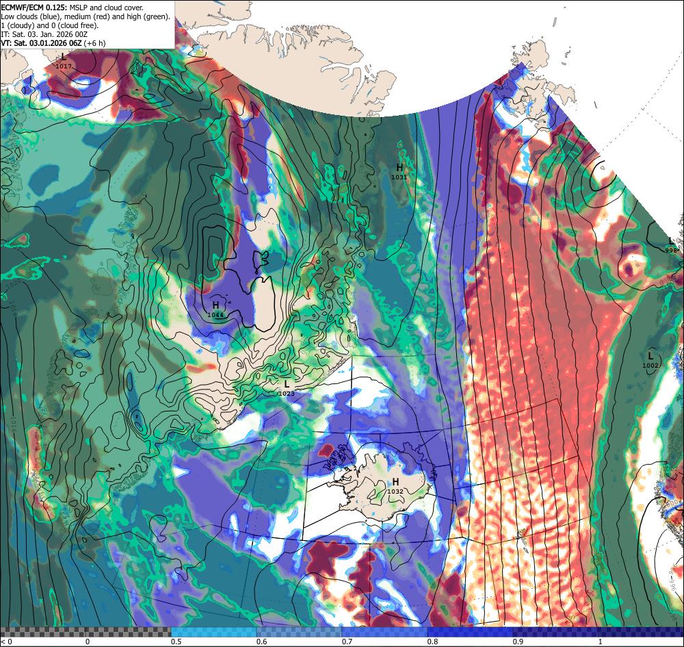Screen dimensions: 684x647
Task: Click the 0.8 dark blue legend segment
Action: point(470,632)
